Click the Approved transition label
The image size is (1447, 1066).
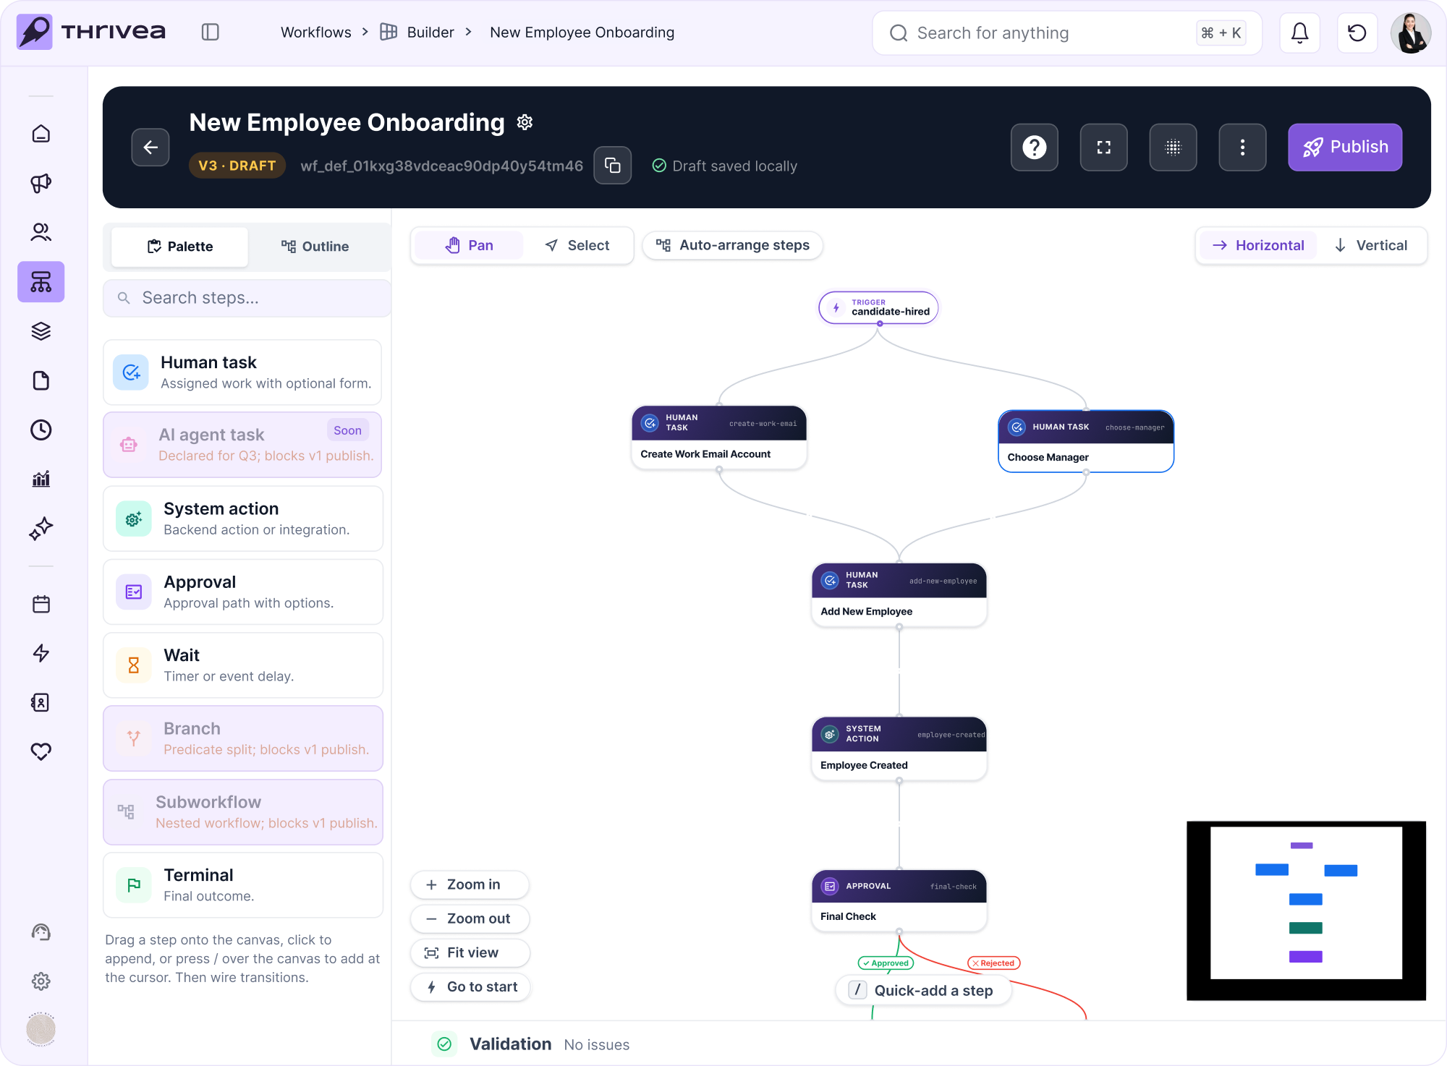[886, 963]
